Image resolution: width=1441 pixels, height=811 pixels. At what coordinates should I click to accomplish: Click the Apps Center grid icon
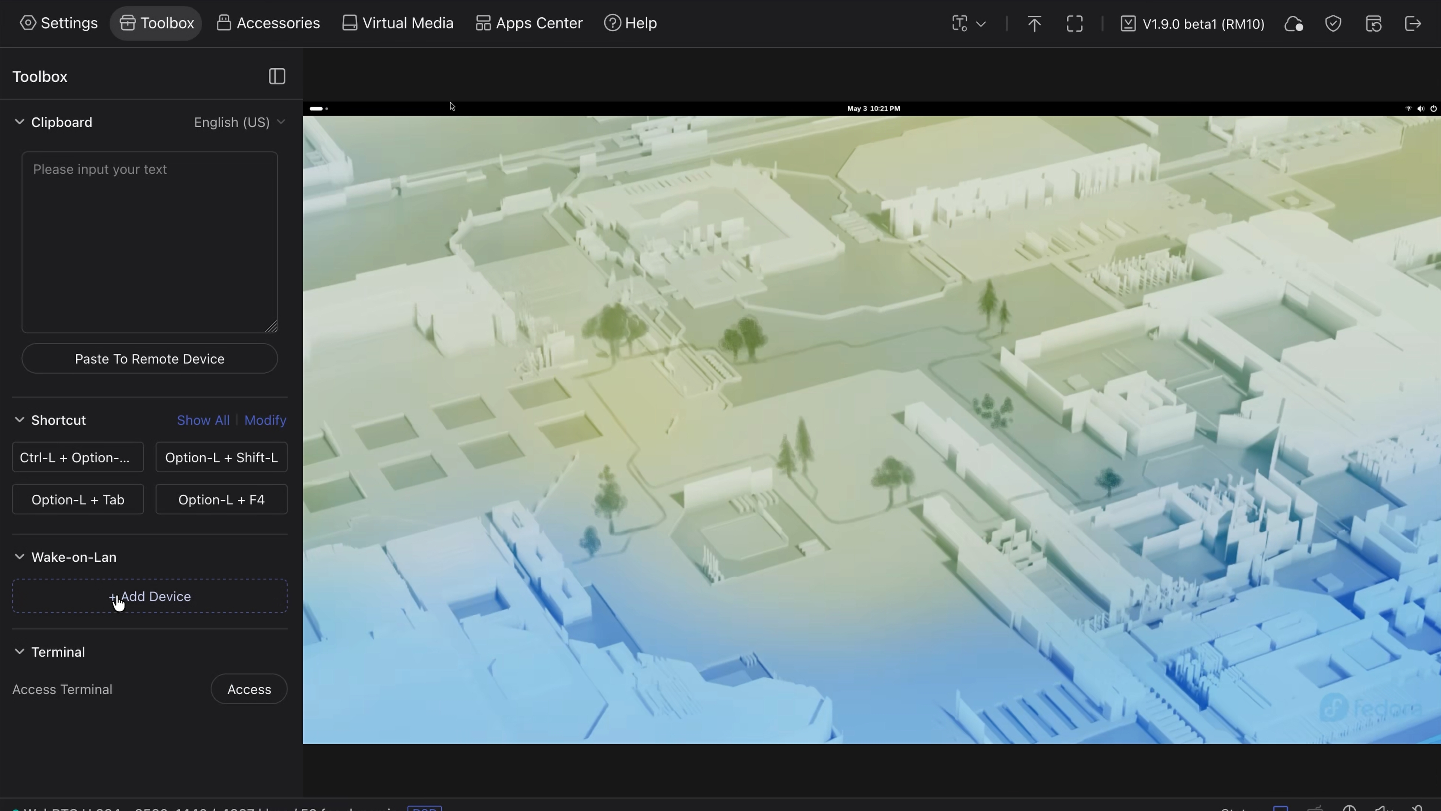(x=483, y=23)
